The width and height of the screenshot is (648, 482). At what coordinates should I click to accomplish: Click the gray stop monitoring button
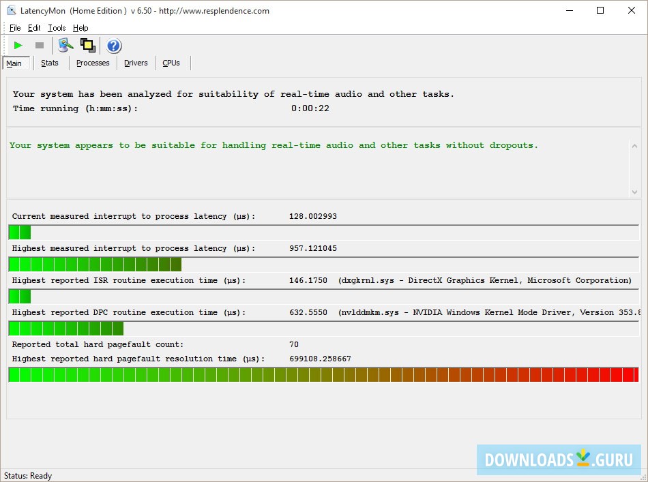pyautogui.click(x=40, y=46)
